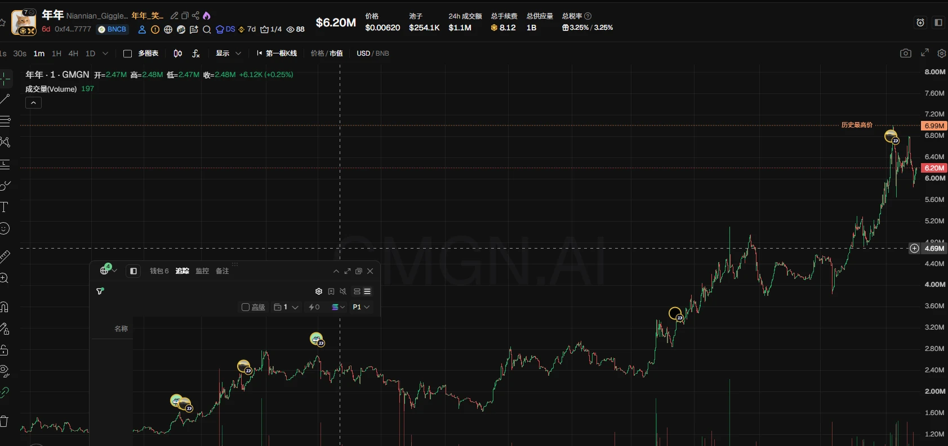Image resolution: width=948 pixels, height=446 pixels.
Task: Open the wallet count 1 dropdown
Action: 286,307
